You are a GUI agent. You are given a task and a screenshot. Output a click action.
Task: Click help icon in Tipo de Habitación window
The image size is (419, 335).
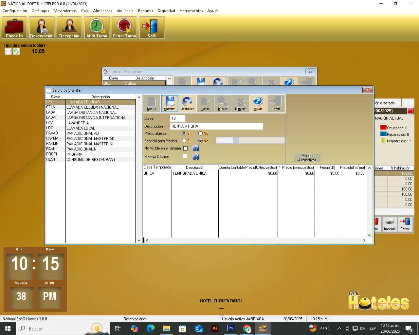[x=289, y=81]
